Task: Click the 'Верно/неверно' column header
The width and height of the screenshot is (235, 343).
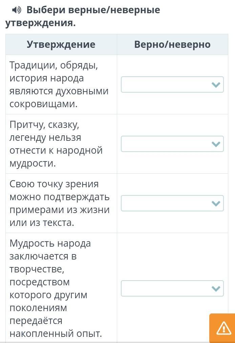Action: (172, 44)
